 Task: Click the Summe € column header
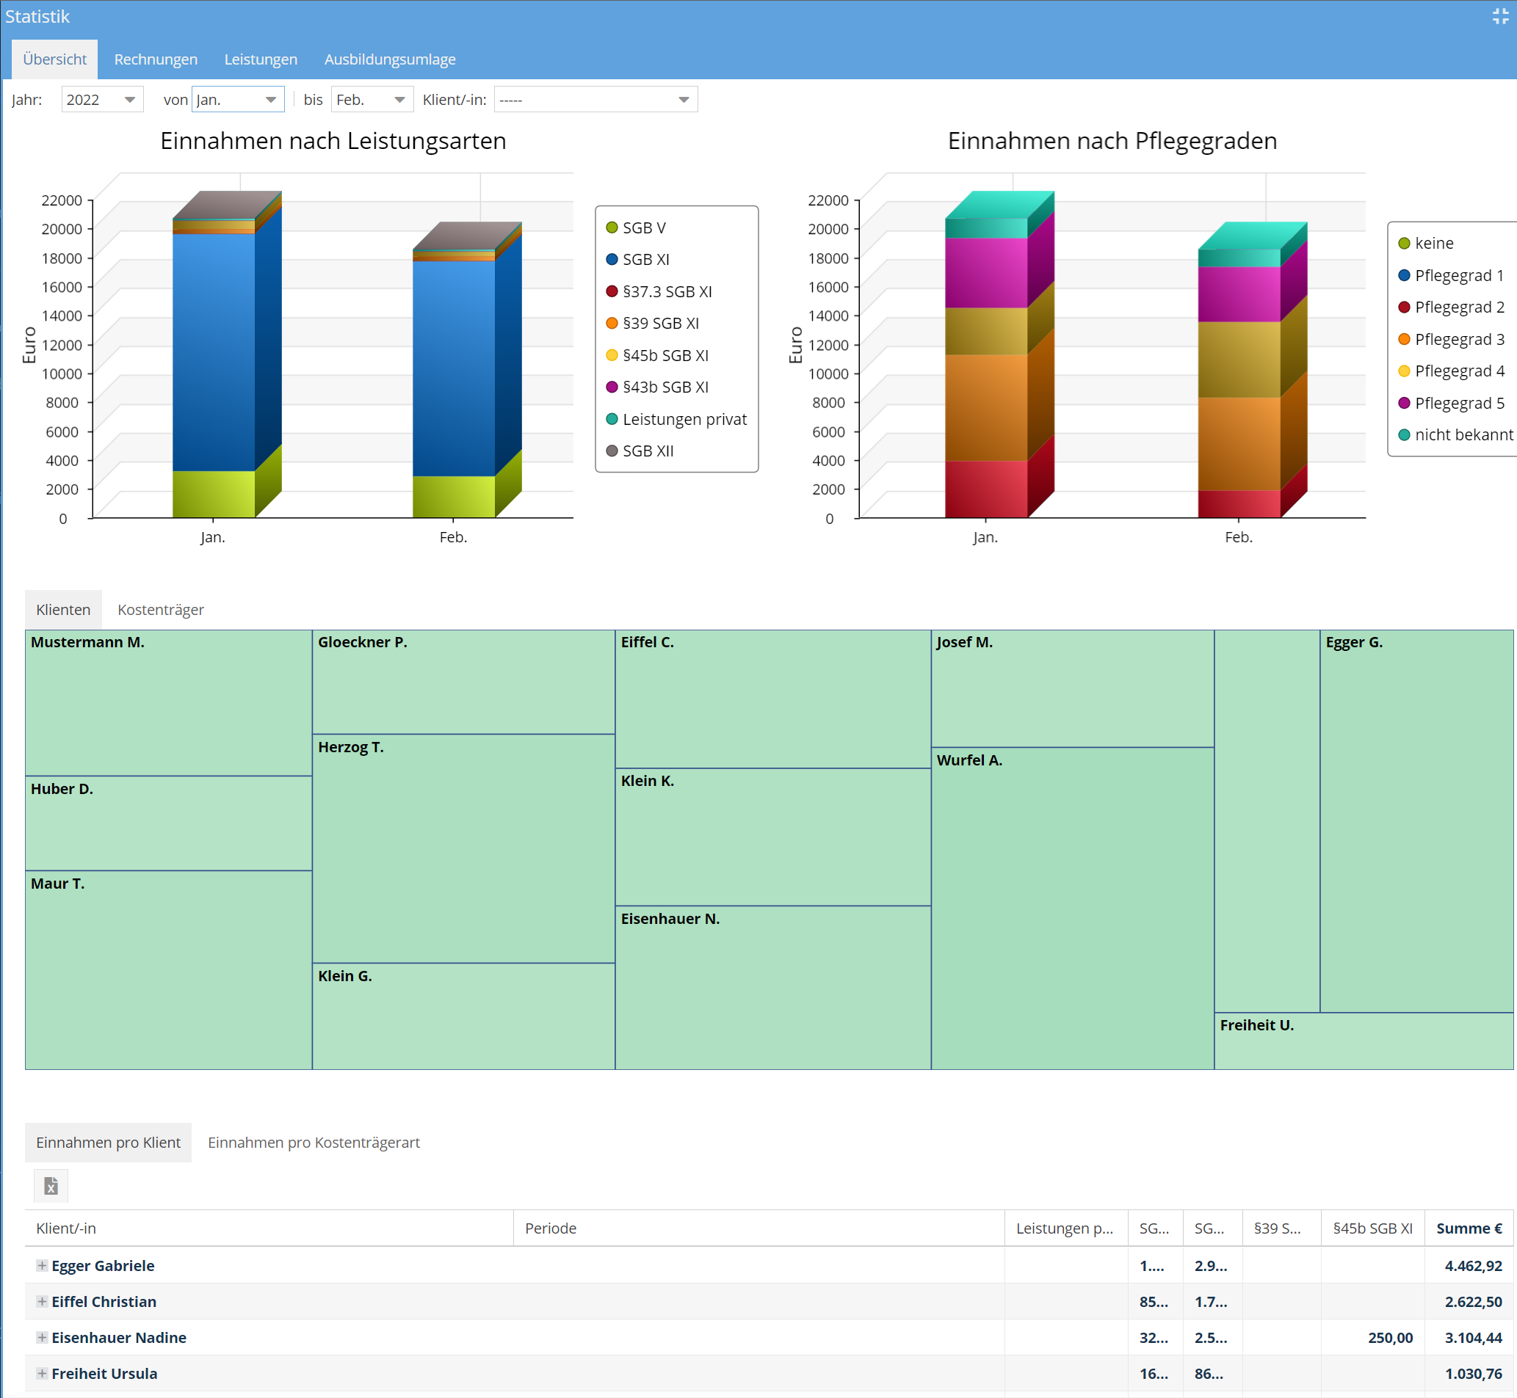pyautogui.click(x=1468, y=1228)
